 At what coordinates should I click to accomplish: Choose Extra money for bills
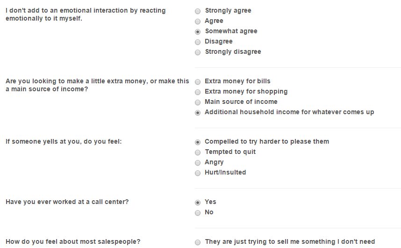[198, 81]
